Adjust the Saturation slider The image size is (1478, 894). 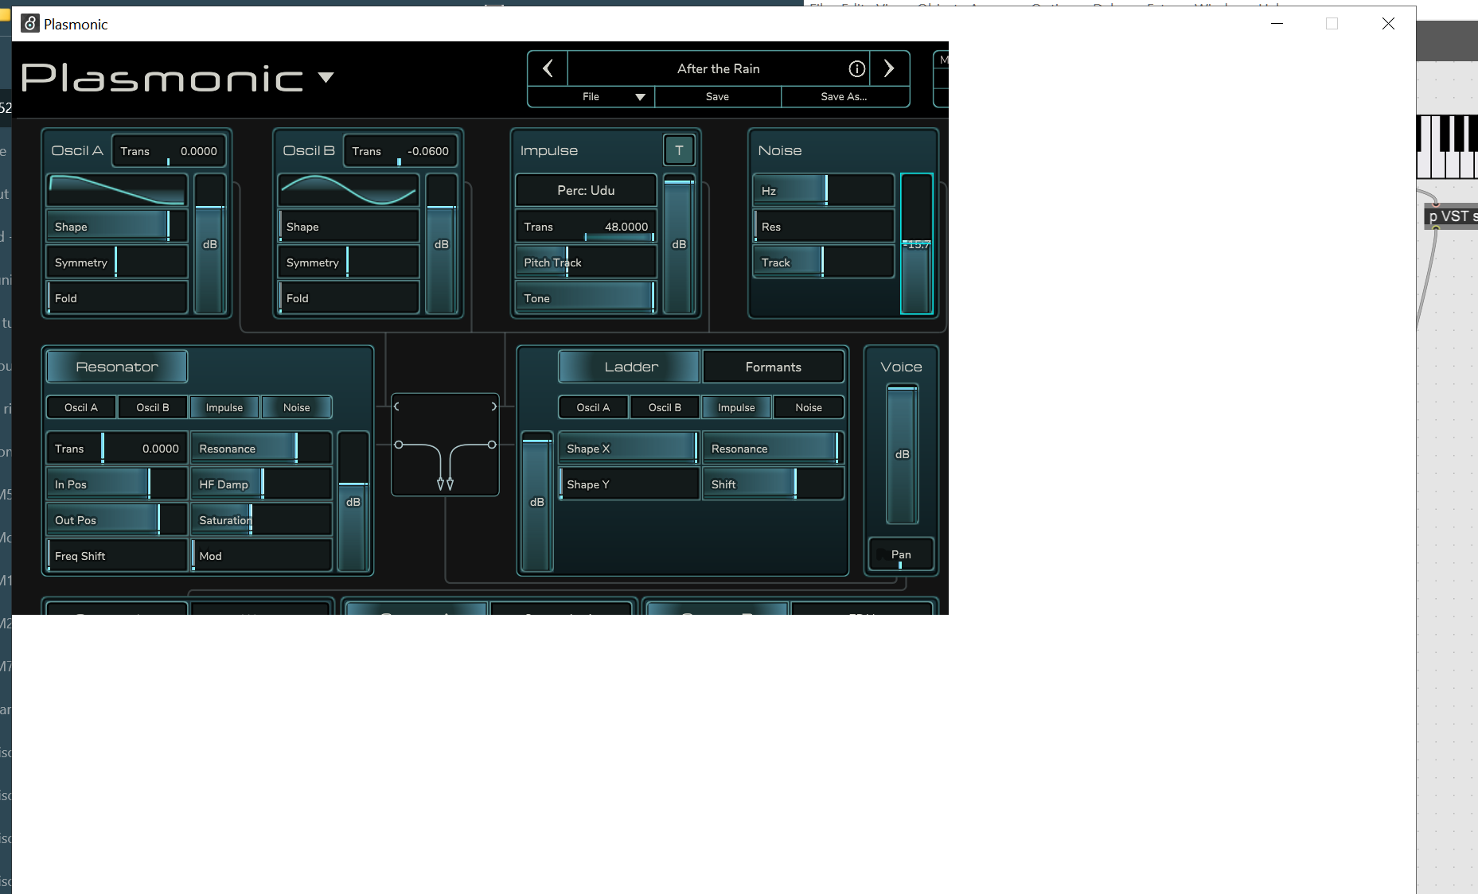click(x=261, y=520)
